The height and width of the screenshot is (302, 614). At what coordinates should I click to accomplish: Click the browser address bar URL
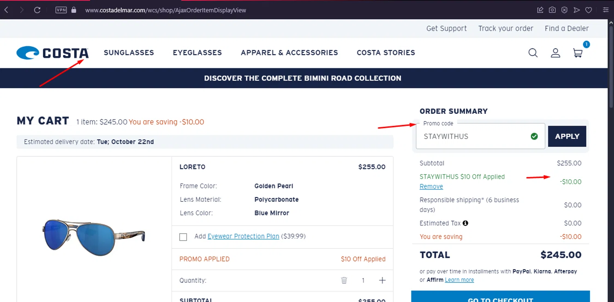tap(166, 10)
